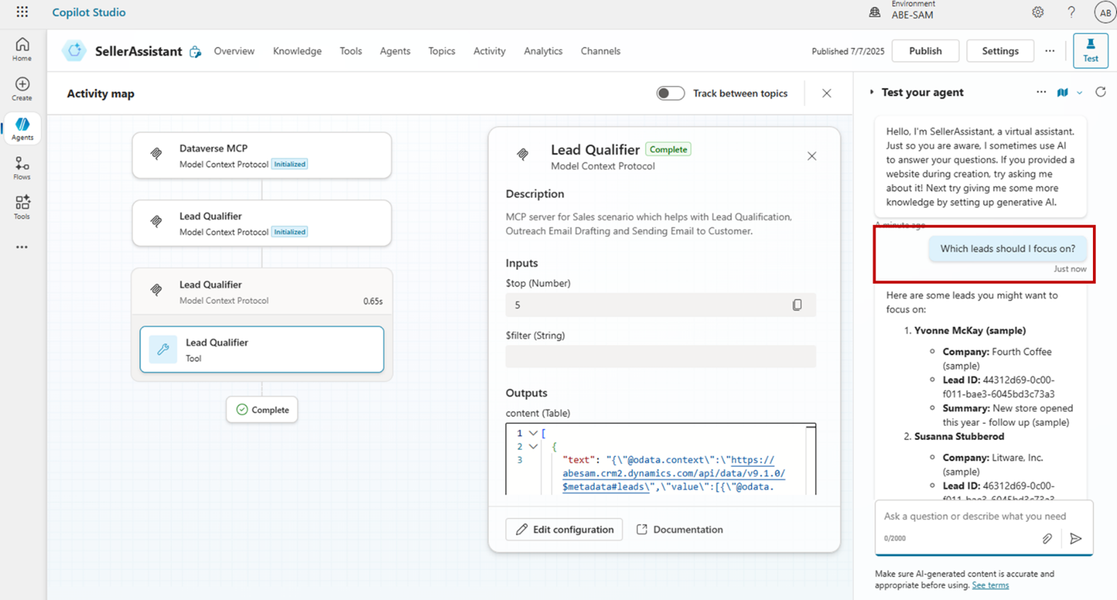Screen dimensions: 1117x600
Task: Refresh the test conversation
Action: [1100, 92]
